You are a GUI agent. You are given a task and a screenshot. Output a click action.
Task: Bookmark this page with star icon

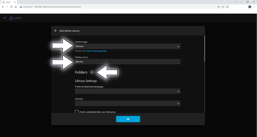[x=227, y=7]
